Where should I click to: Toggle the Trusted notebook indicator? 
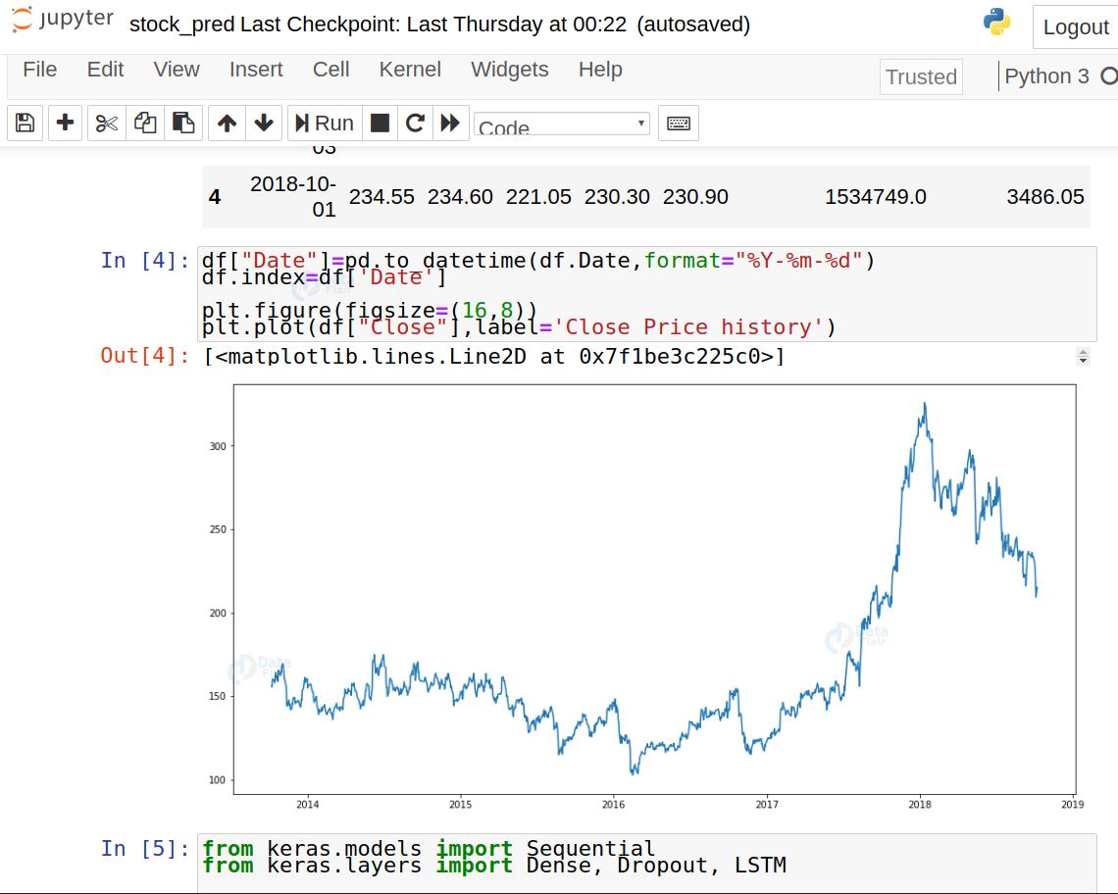[920, 76]
